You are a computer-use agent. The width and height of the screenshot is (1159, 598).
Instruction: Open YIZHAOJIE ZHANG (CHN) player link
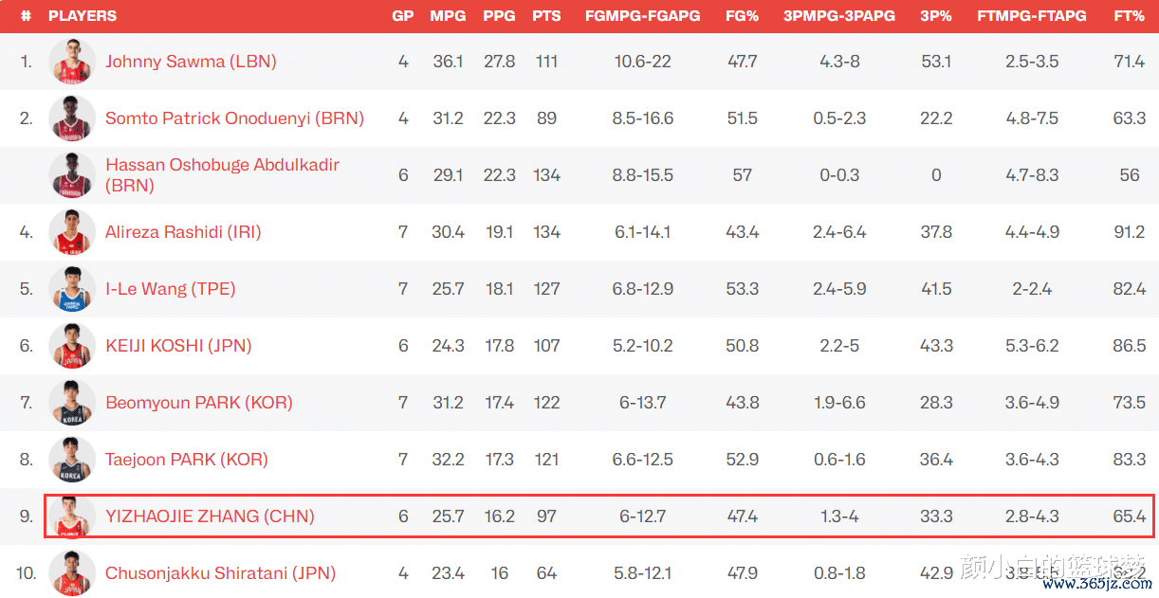(210, 516)
